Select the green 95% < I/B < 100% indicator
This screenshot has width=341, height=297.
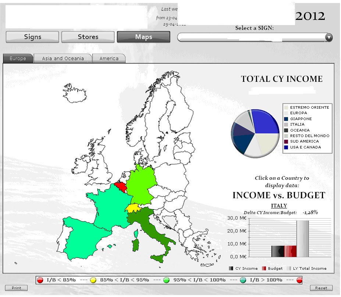pyautogui.click(x=167, y=280)
